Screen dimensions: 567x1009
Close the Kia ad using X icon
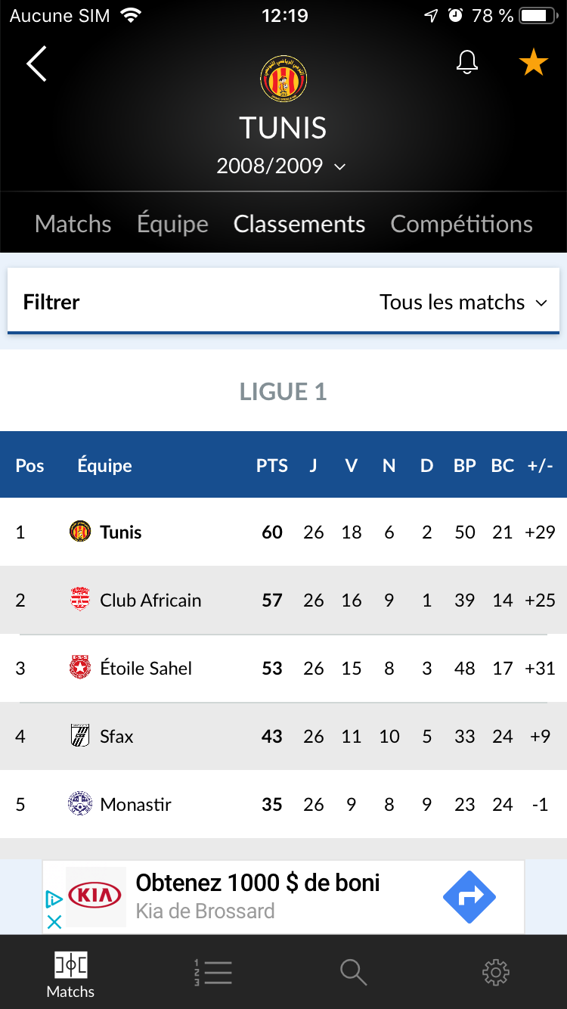(54, 922)
